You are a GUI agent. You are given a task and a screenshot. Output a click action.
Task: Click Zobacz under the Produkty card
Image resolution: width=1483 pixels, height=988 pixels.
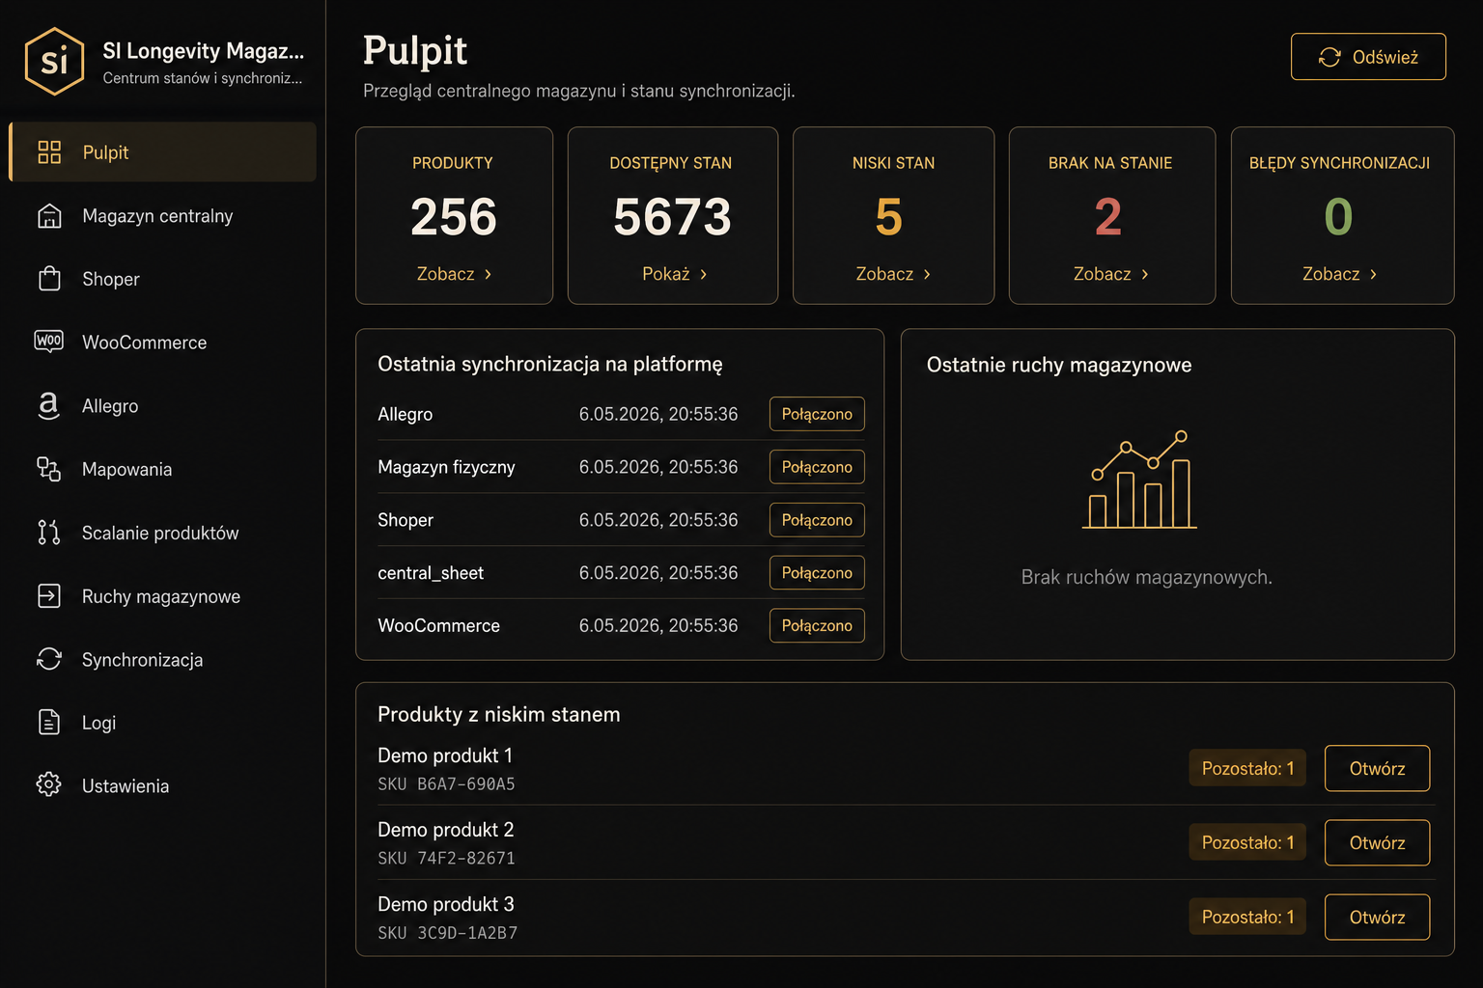point(454,274)
